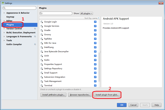Screen dimensions: 165x110
Task: Click the project-level icon beside Kotlin Compiler
Action: (x=35, y=44)
